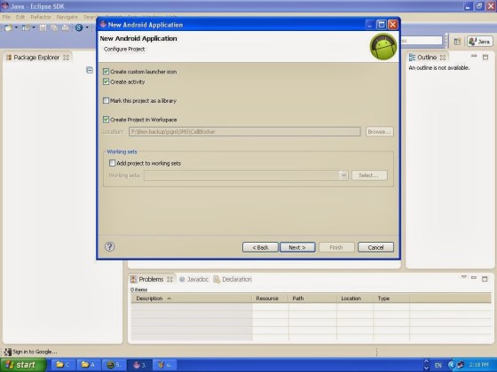Switch to the Javadoc tab
Screen dimensions: 497x372
(193, 279)
